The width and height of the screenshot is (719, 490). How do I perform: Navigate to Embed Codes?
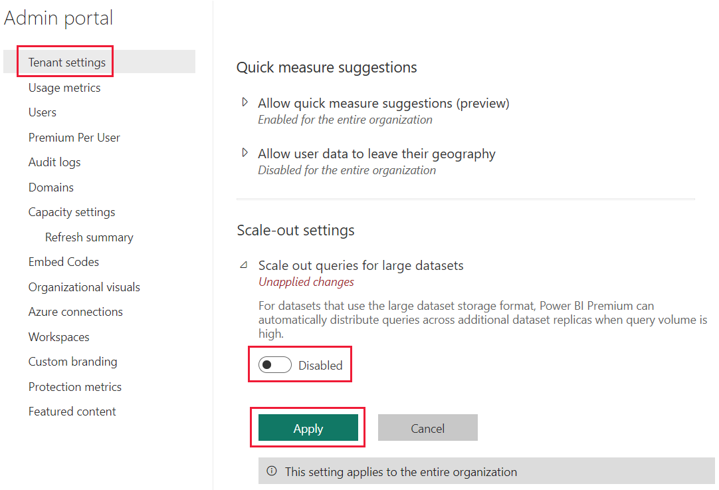point(63,261)
